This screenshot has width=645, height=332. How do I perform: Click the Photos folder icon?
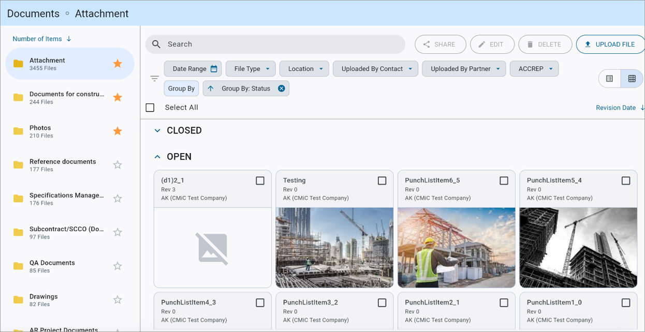[18, 131]
